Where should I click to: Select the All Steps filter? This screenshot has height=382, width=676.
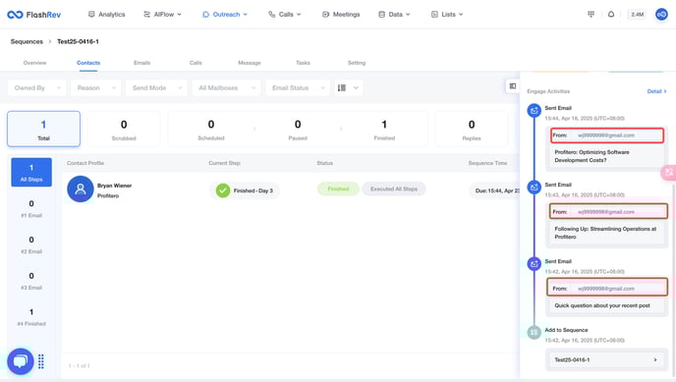[31, 172]
